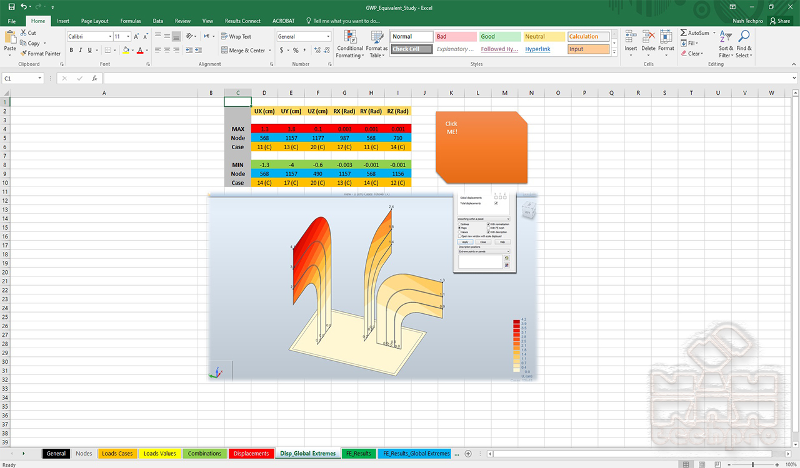Open the Name Box dropdown for C1
The width and height of the screenshot is (800, 468).
pos(39,79)
